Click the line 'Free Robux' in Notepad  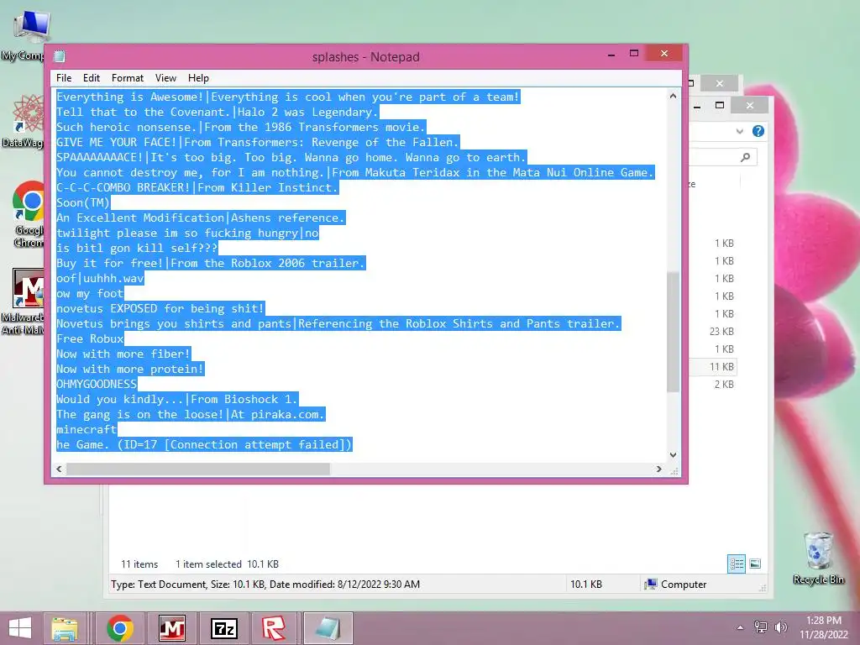(x=91, y=339)
